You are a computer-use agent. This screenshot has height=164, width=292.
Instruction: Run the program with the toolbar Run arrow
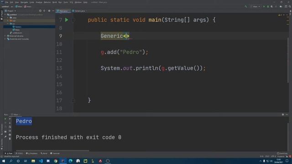[x=264, y=6]
